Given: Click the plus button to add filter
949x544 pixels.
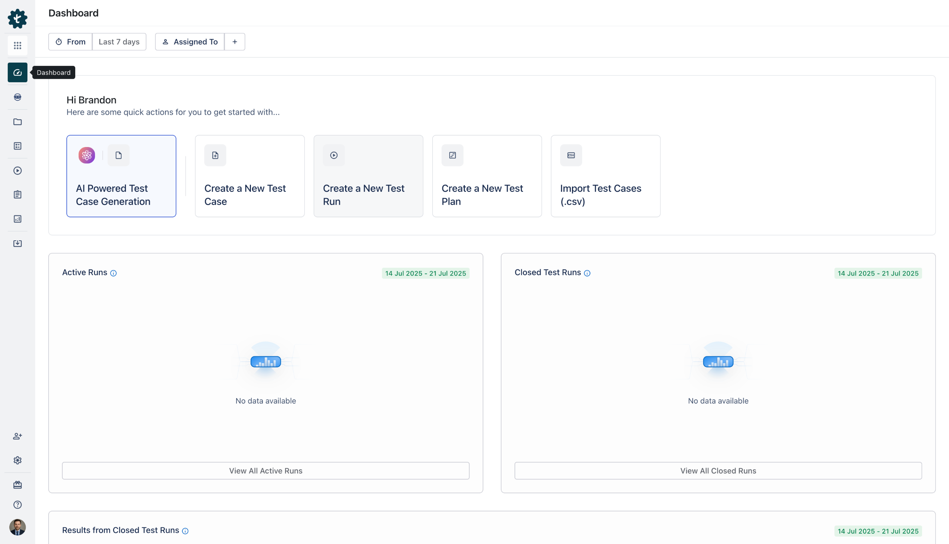Looking at the screenshot, I should point(235,42).
